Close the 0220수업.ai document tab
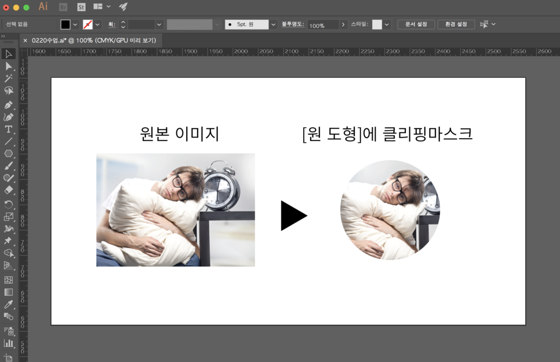This screenshot has width=560, height=362. coord(25,41)
